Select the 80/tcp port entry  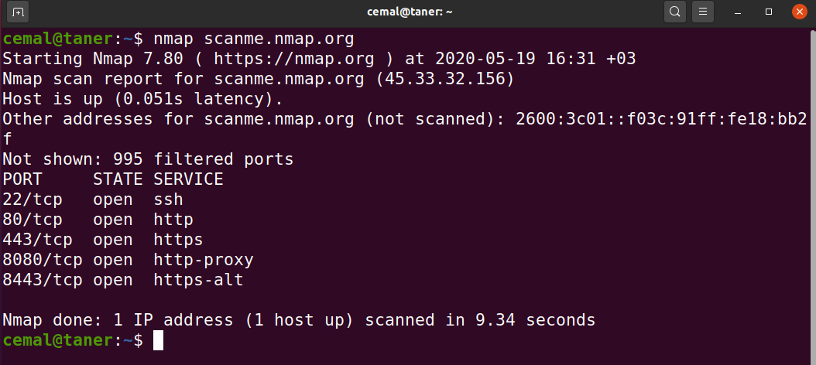[x=33, y=220]
